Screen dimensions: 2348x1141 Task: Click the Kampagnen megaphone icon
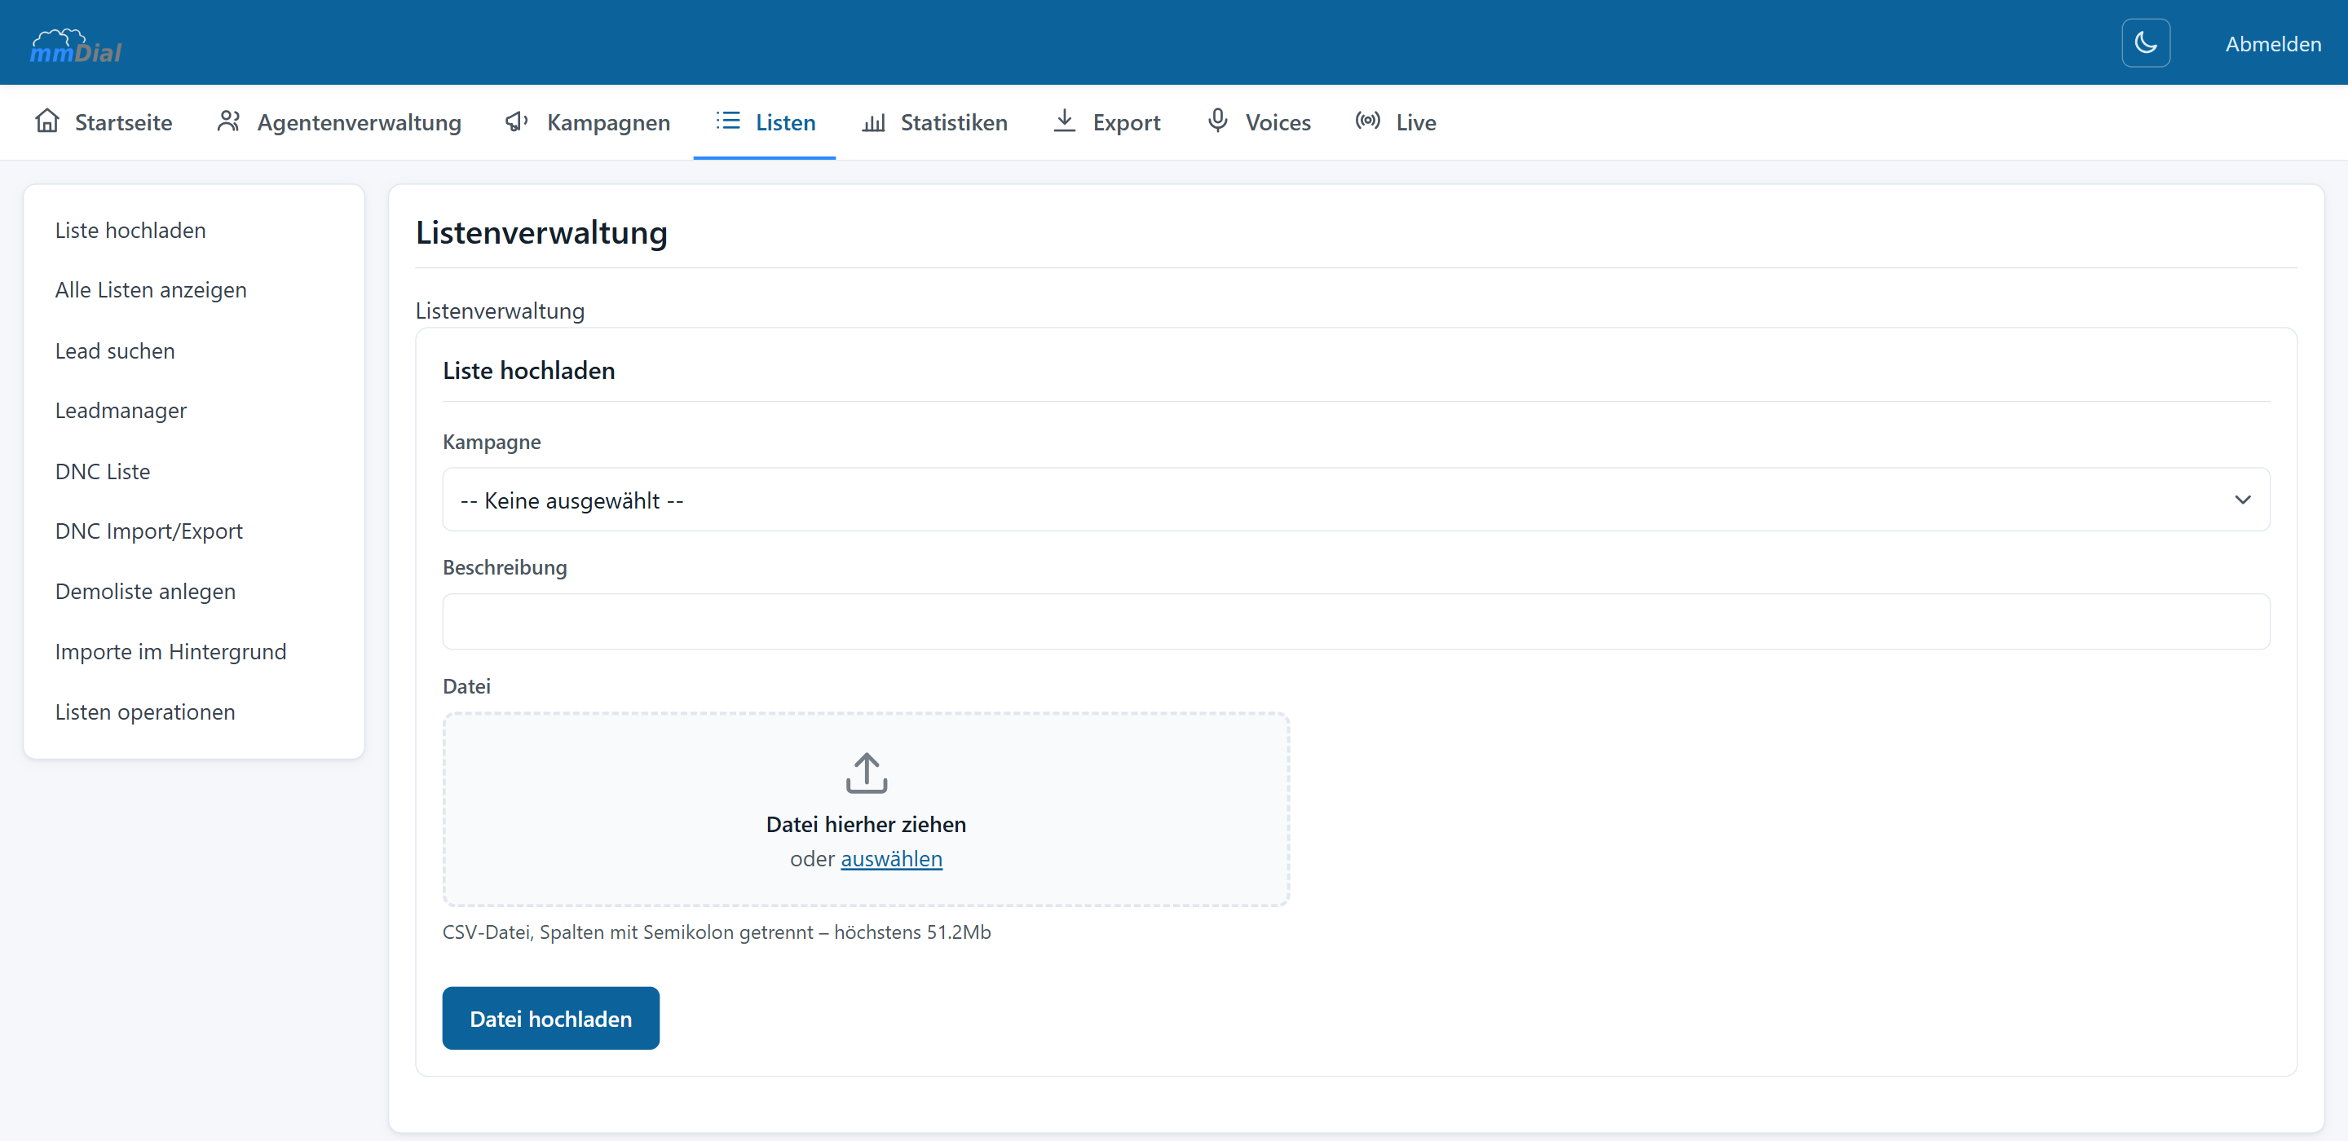(x=517, y=121)
